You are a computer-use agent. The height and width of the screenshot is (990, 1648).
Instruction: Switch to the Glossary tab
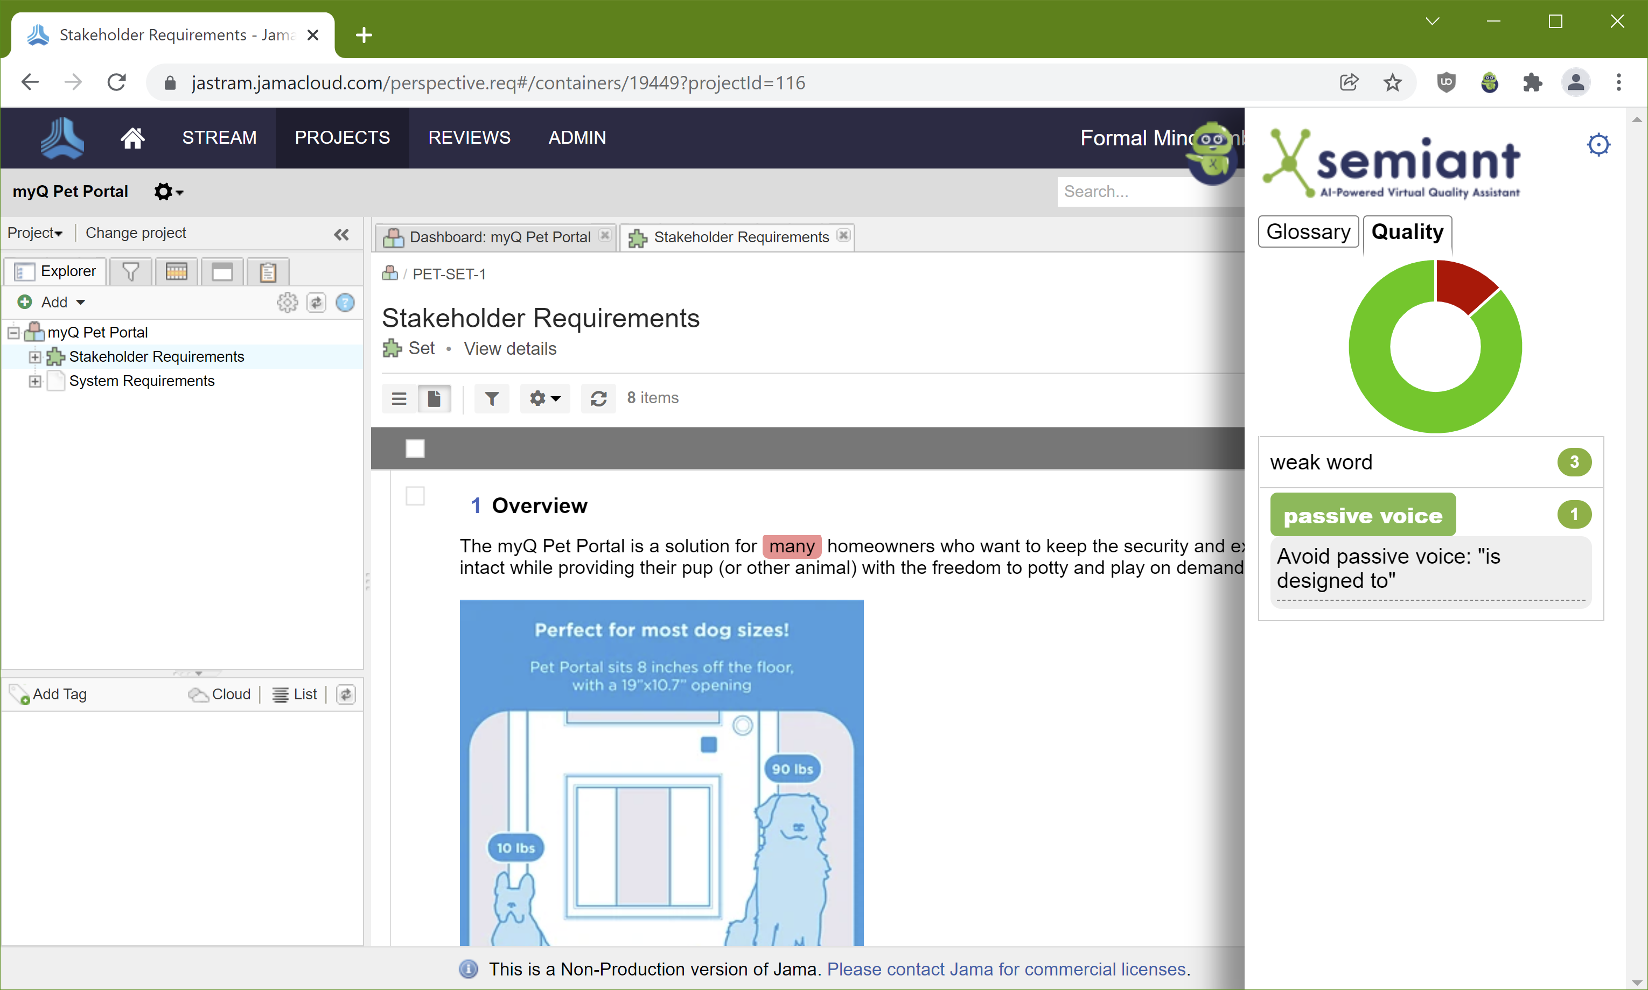click(1308, 231)
